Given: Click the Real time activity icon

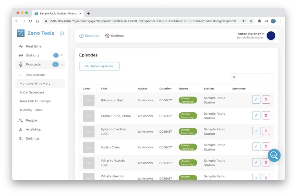Looking at the screenshot, I should [x=21, y=46].
